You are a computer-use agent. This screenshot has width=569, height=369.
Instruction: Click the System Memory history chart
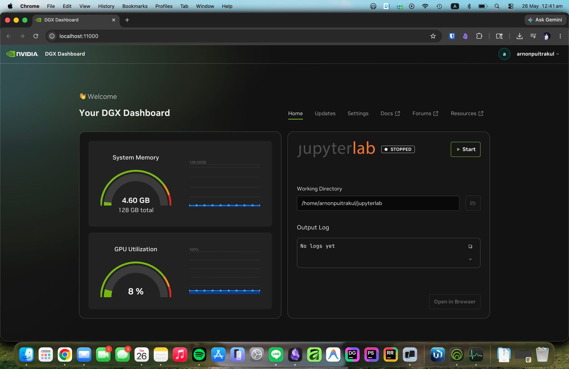click(x=224, y=184)
